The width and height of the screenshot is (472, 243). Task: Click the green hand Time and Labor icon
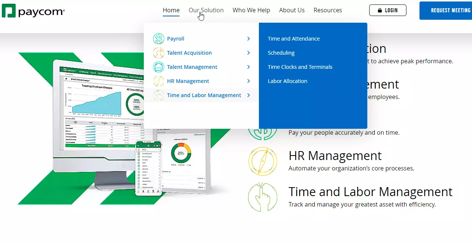point(263,197)
